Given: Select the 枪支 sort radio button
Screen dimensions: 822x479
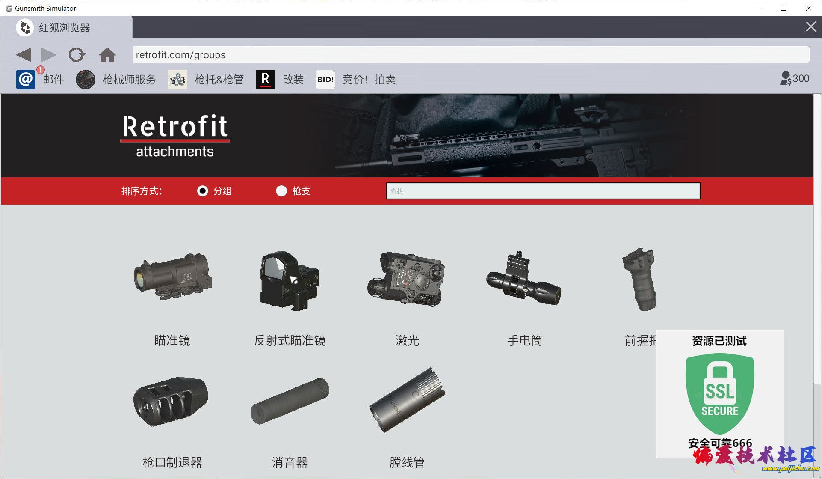Looking at the screenshot, I should [281, 191].
